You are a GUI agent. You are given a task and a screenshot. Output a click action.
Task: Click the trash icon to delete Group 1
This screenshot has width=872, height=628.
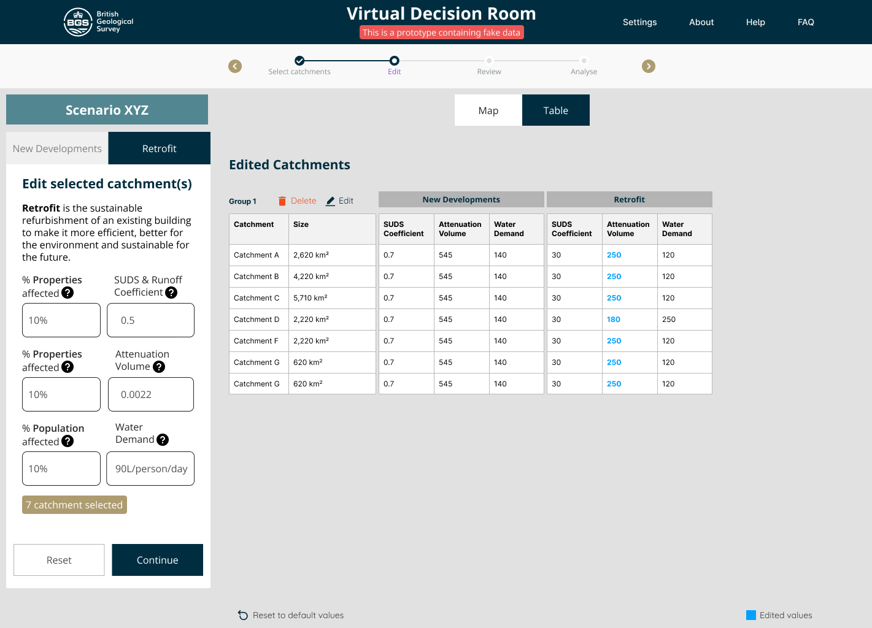282,201
